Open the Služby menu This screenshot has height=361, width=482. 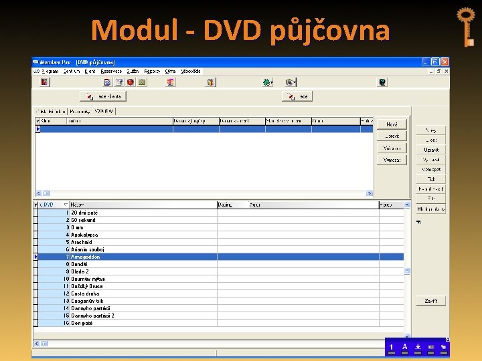(x=133, y=72)
